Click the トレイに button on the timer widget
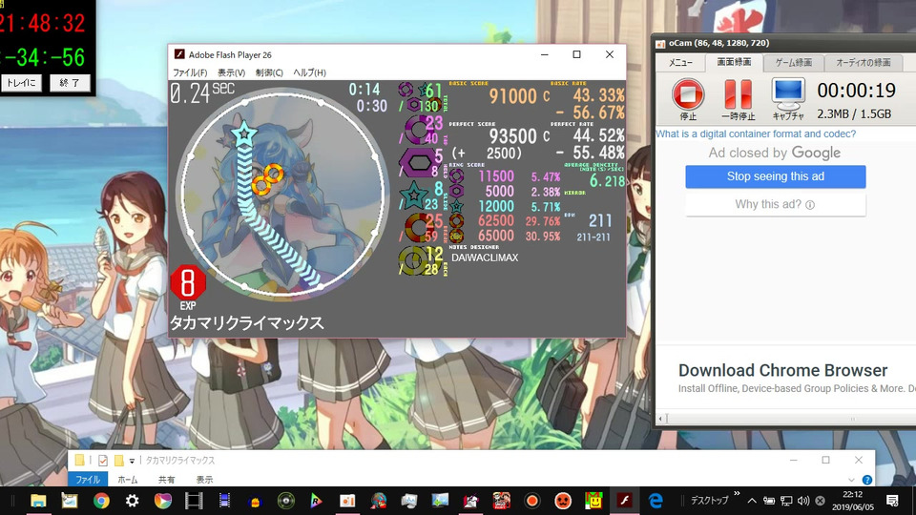 [x=21, y=83]
